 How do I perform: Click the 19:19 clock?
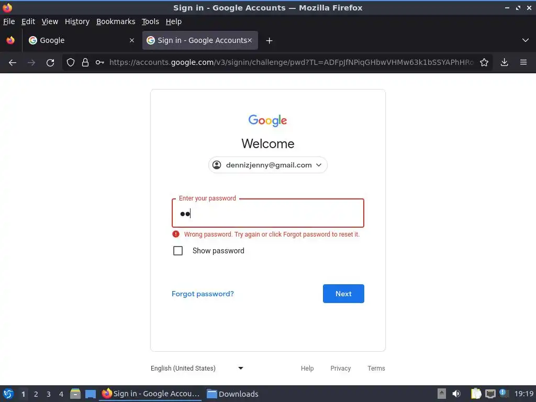(x=524, y=394)
